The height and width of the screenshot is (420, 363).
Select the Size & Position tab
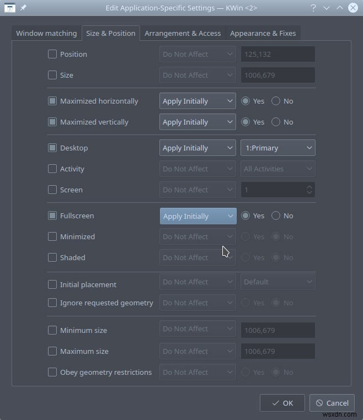(111, 33)
